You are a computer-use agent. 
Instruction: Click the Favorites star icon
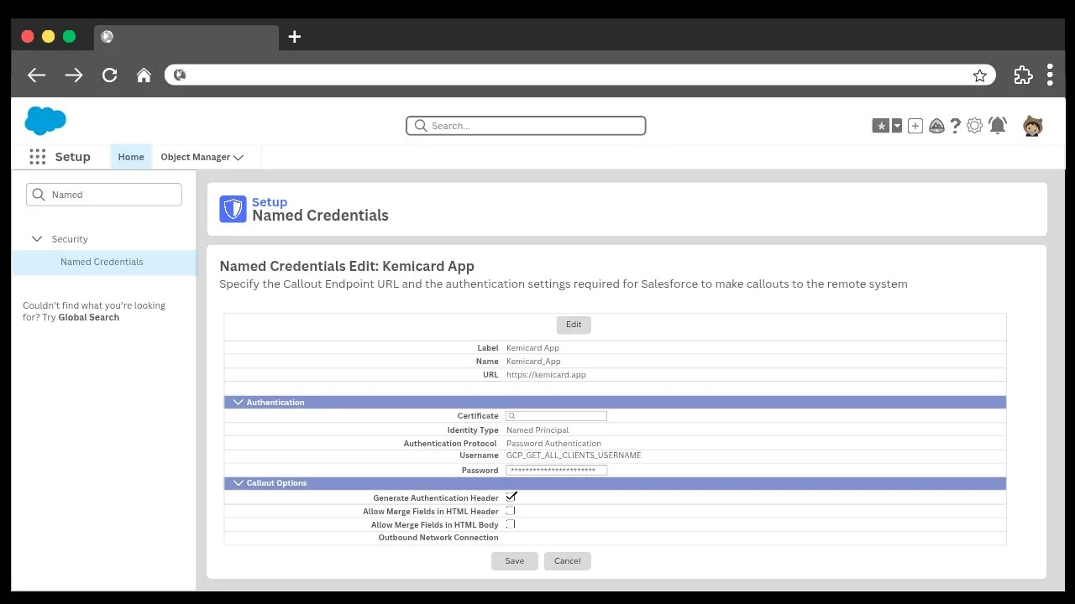880,126
